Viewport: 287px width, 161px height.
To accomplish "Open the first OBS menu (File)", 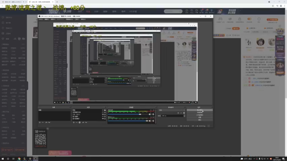I will [41, 19].
